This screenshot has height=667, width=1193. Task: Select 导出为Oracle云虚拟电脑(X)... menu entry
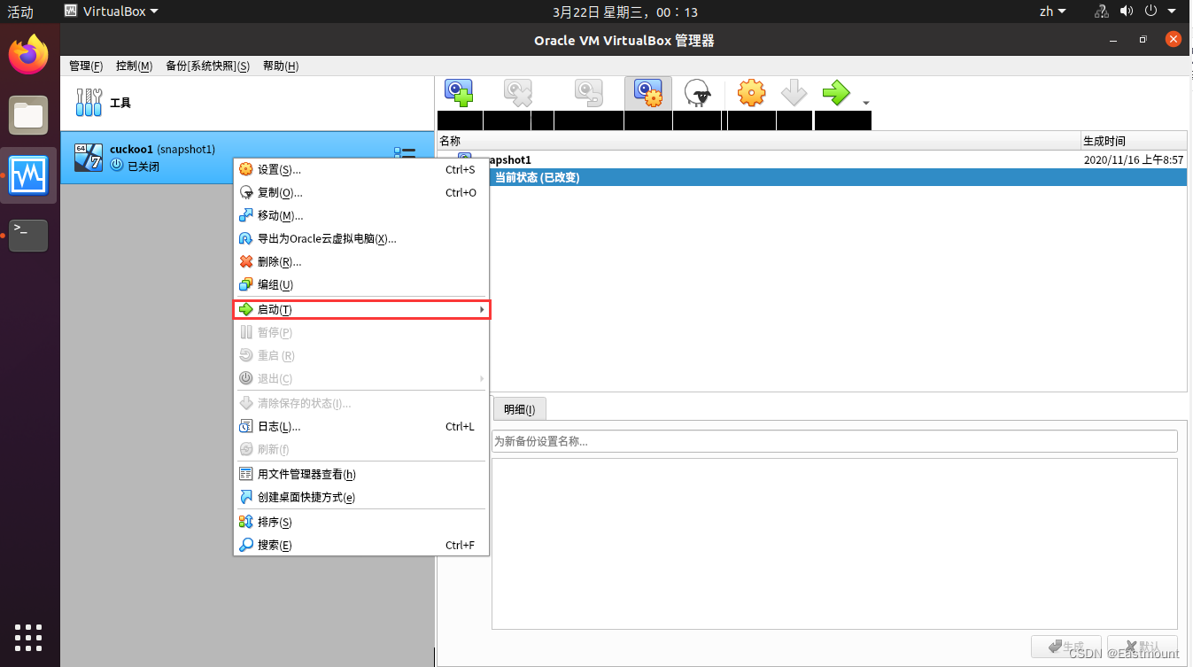(361, 238)
